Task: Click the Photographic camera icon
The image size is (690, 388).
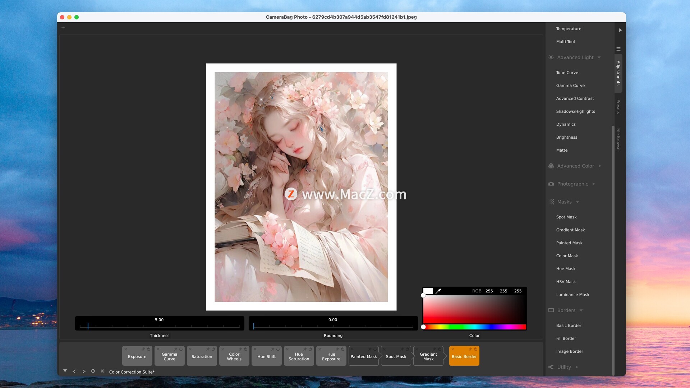Action: click(551, 184)
